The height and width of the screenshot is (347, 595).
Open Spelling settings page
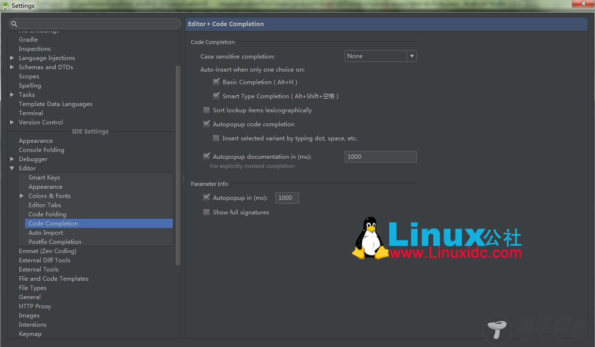[30, 86]
